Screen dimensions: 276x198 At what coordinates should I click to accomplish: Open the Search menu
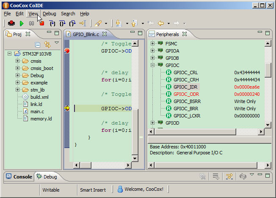click(68, 14)
